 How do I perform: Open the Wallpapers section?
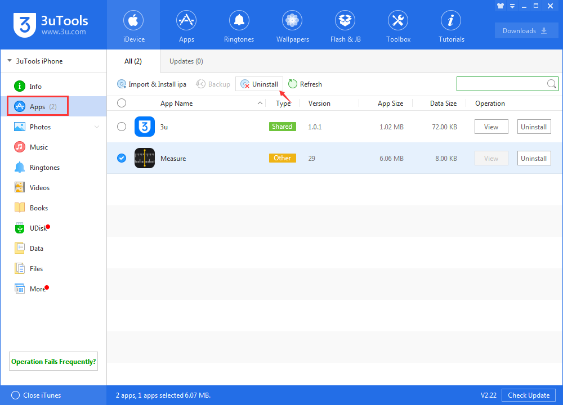(x=292, y=25)
